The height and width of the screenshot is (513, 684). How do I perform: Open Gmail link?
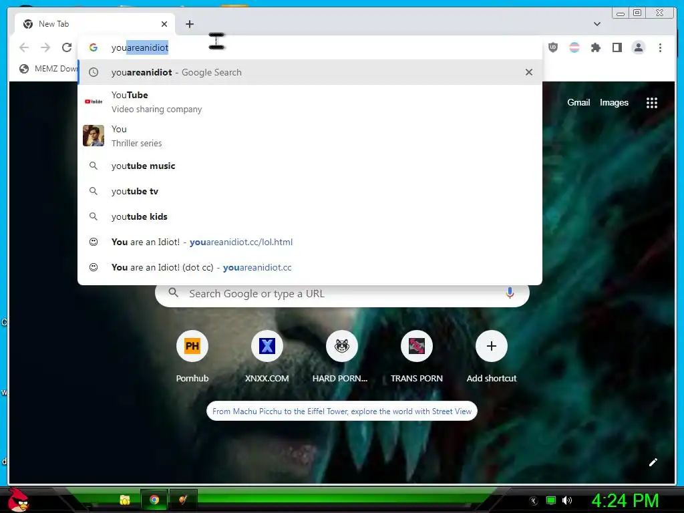point(578,102)
